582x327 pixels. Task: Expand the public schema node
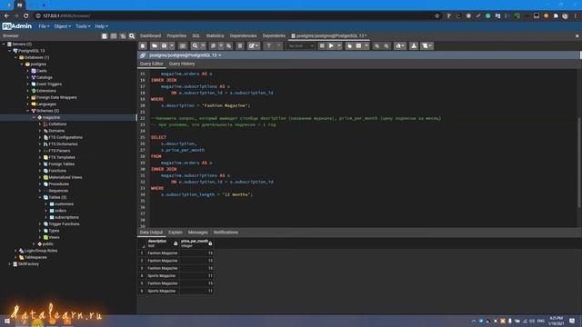(35, 244)
